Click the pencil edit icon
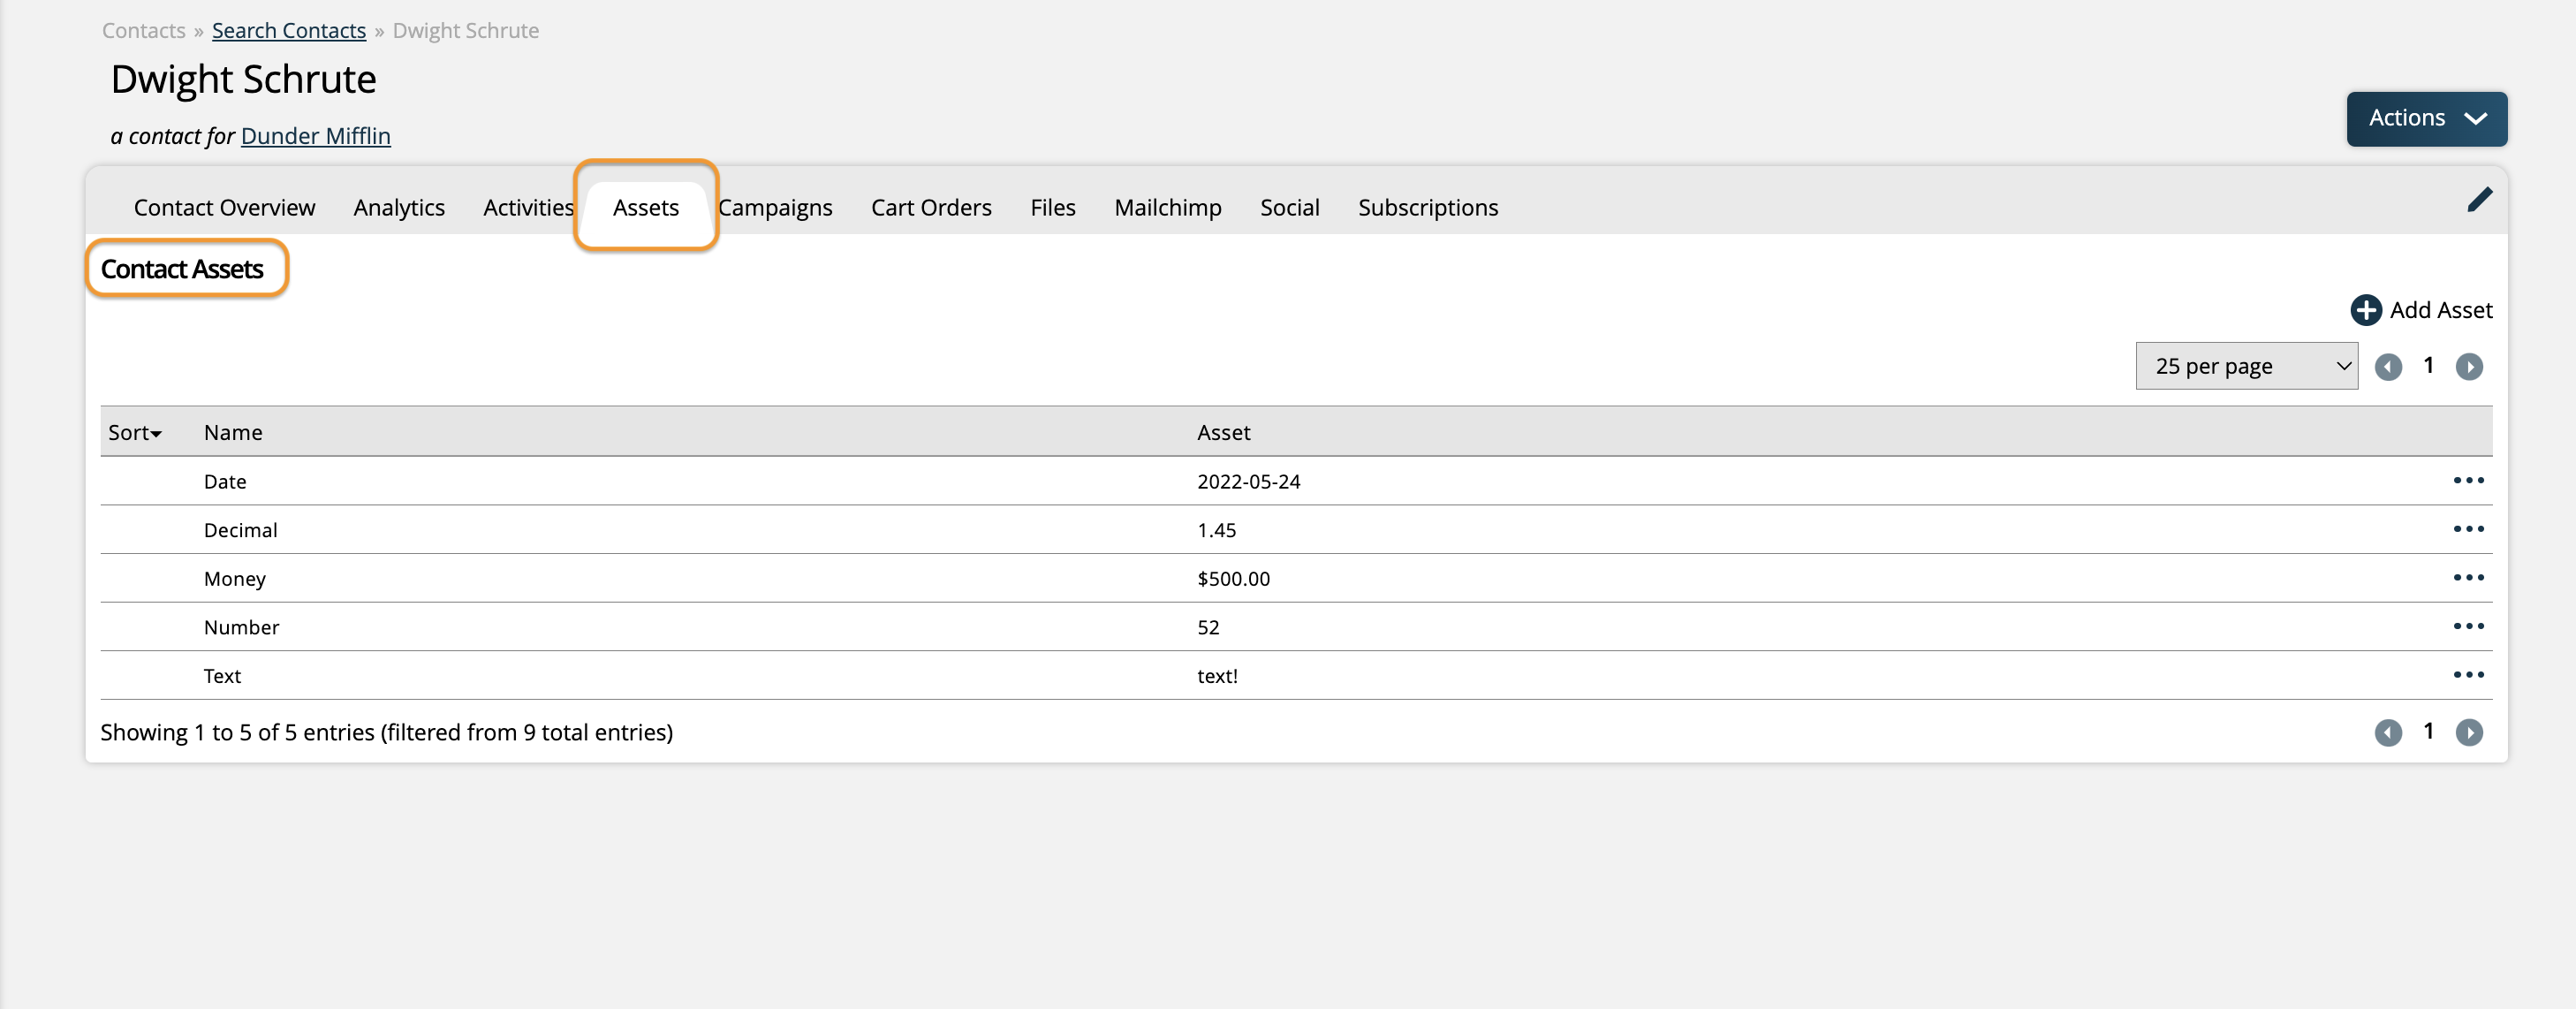The image size is (2576, 1009). (2479, 200)
